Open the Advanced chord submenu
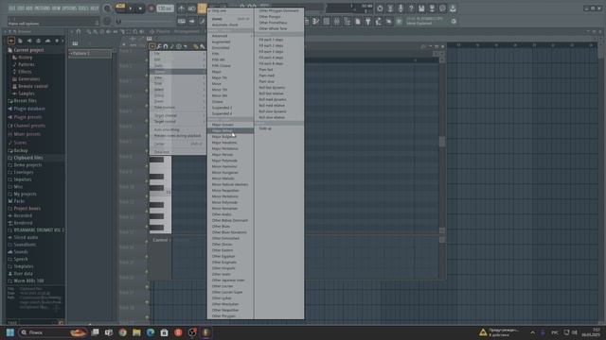Image resolution: width=606 pixels, height=340 pixels. (230, 36)
